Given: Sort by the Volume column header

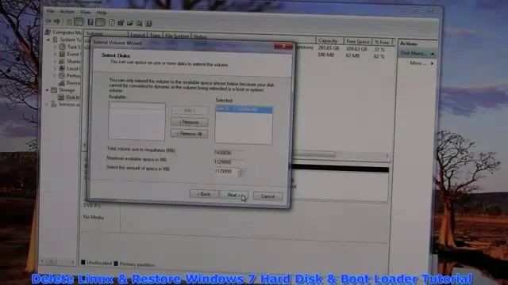Looking at the screenshot, I should pos(106,33).
